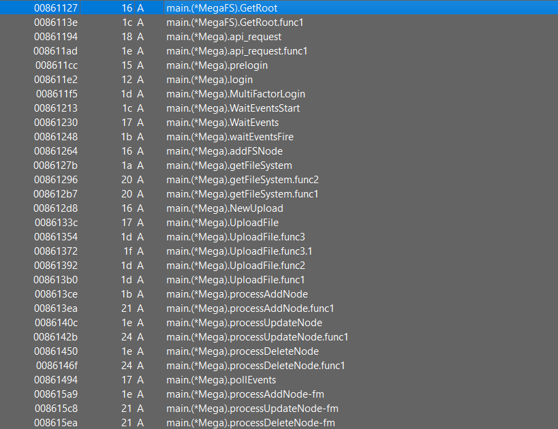Click main.(*MegaFS).GetRoot.func1 string entry
Viewport: 558px width, 429px height.
(235, 22)
